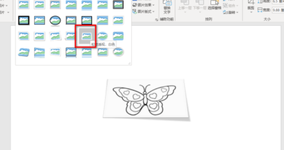Image resolution: width=284 pixels, height=150 pixels.
Task: Click the gallery resize grip corner
Action: (129, 63)
